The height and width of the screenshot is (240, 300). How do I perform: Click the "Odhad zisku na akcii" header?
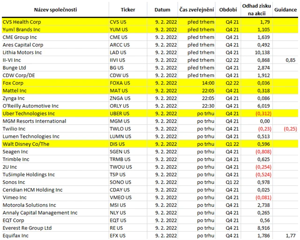255,9
